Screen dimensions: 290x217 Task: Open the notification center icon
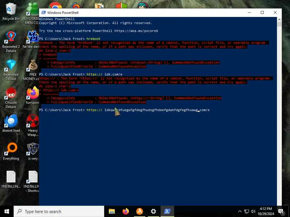[x=281, y=211]
